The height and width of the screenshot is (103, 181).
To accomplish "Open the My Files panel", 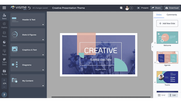I will pos(4,72).
